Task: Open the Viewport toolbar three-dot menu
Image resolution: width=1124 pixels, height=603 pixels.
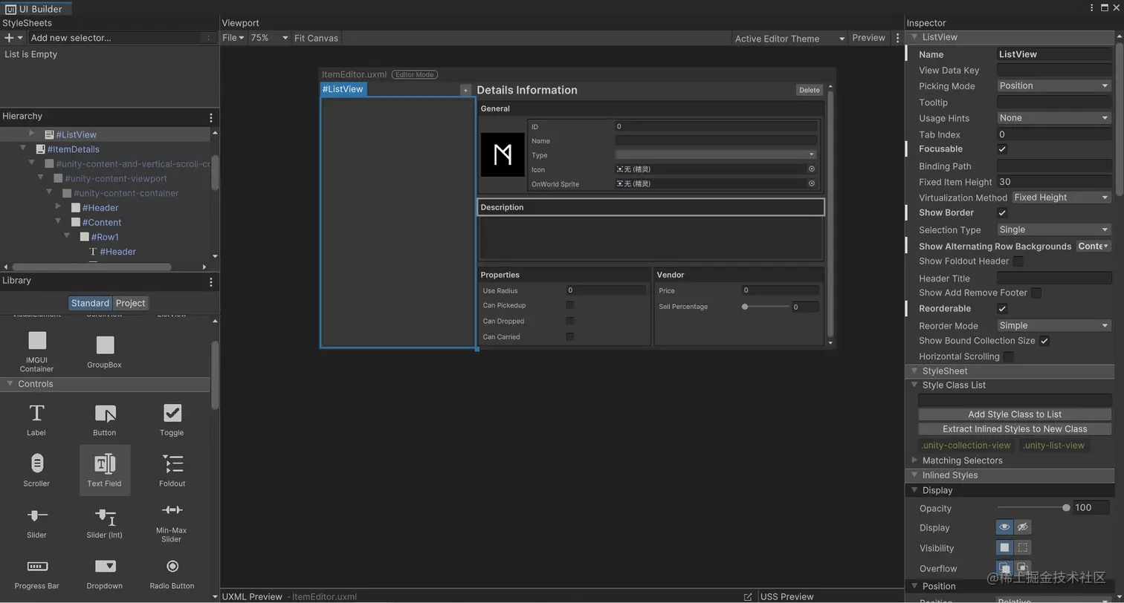Action: click(x=897, y=38)
